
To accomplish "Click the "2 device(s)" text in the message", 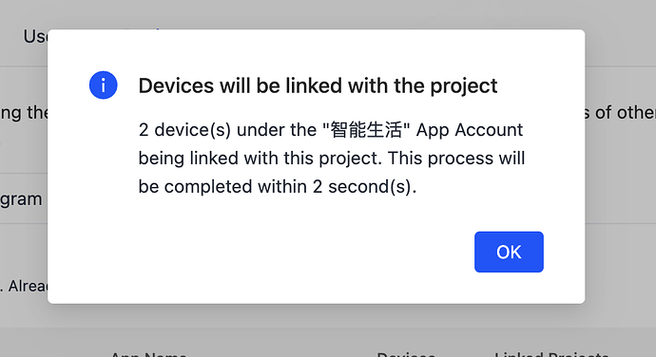I will pyautogui.click(x=184, y=130).
